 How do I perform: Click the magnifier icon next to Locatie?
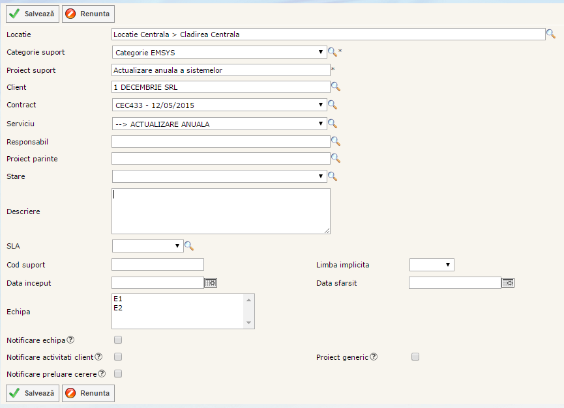(550, 34)
